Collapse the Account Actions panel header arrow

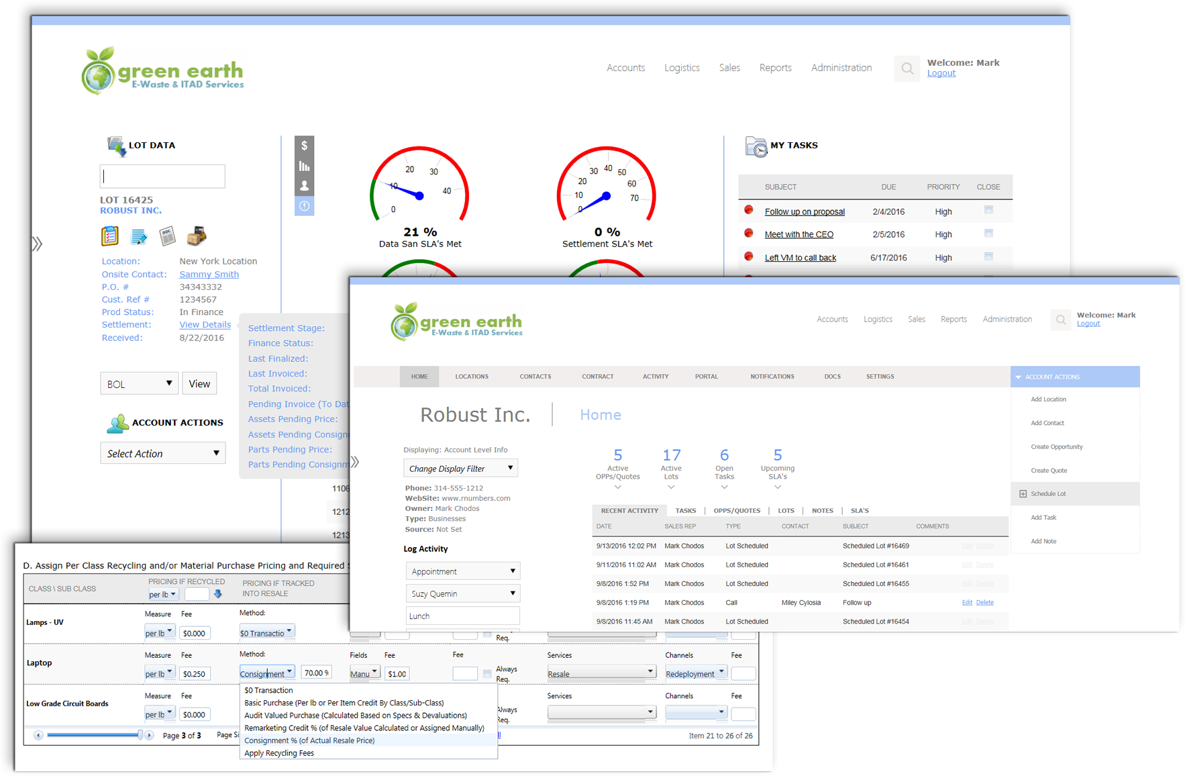(x=1018, y=377)
